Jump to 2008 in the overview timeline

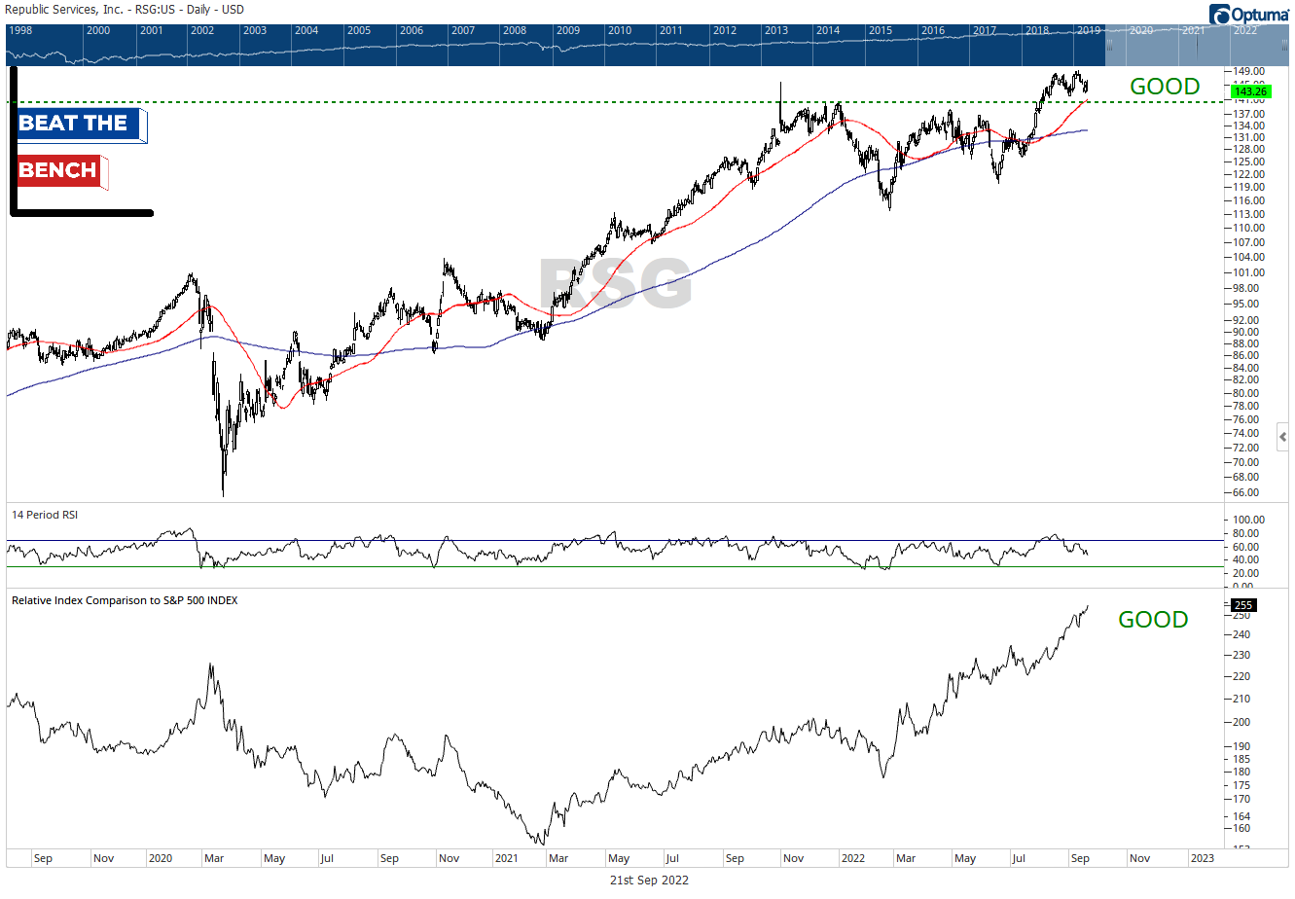click(x=515, y=30)
